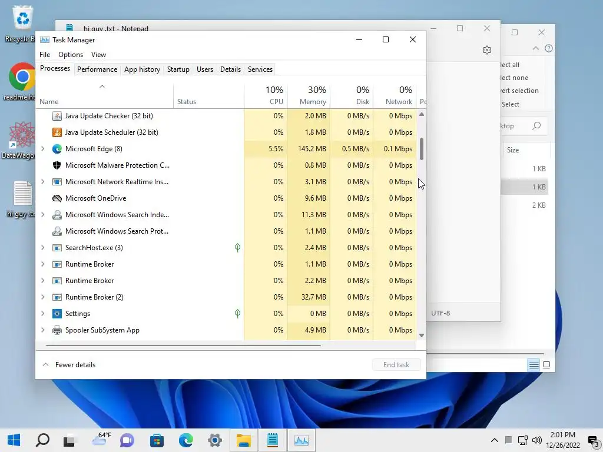This screenshot has width=603, height=452.
Task: Expand the Runtime Broker row with 1.1 MB memory
Action: coord(42,264)
